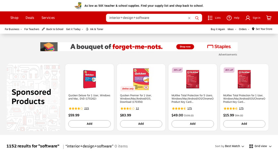This screenshot has width=278, height=156.
Task: Click the Set Your Store pin icon
Action: coord(253,29)
